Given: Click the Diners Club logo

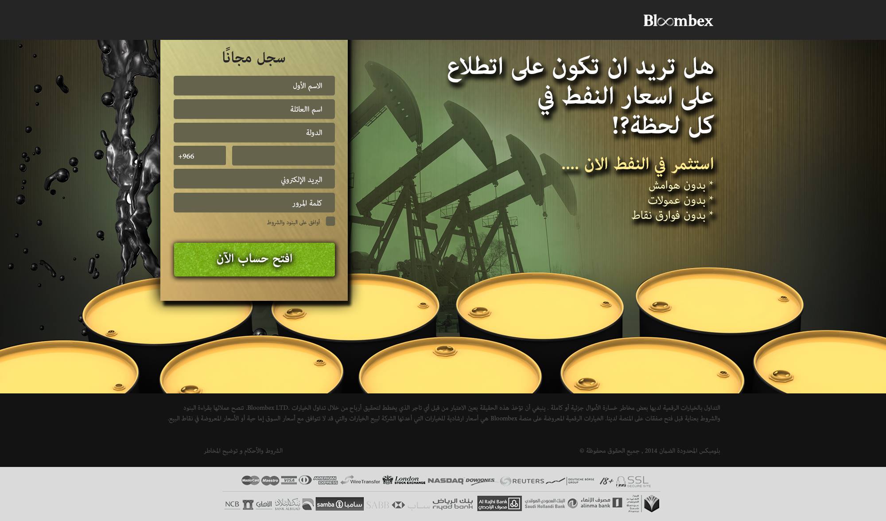Looking at the screenshot, I should pyautogui.click(x=305, y=480).
